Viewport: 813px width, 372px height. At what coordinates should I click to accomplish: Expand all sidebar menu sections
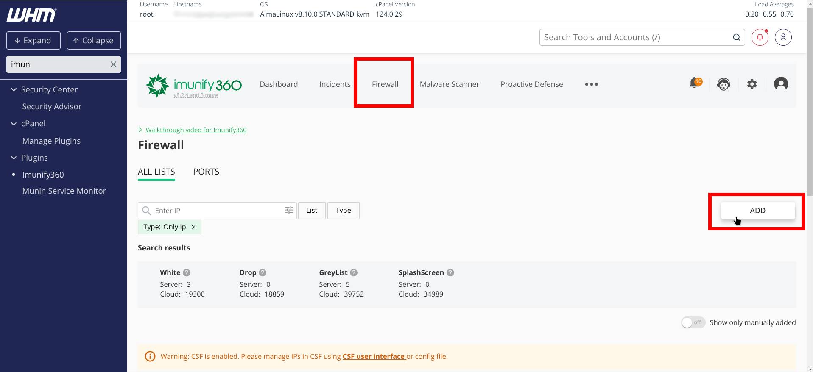33,40
